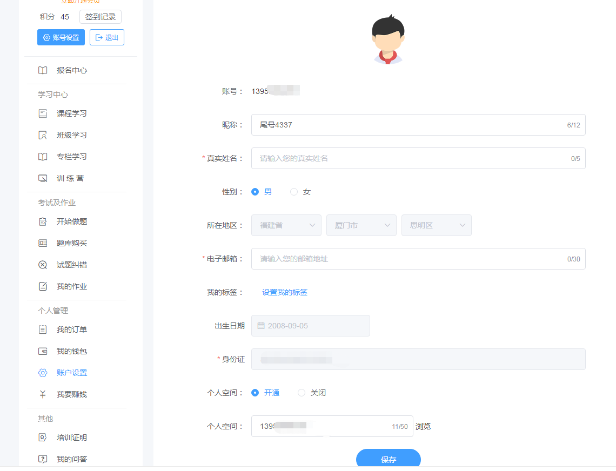Viewport: 616px width, 471px height.
Task: Click the 我的订单 document icon
Action: click(x=43, y=329)
